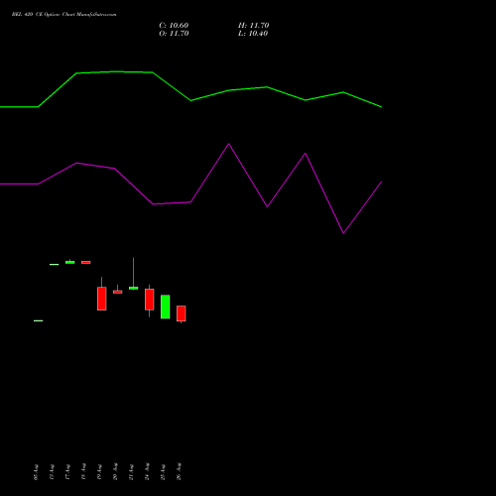Select the open value "O: 11.70"
The height and width of the screenshot is (496, 496).
pyautogui.click(x=174, y=34)
